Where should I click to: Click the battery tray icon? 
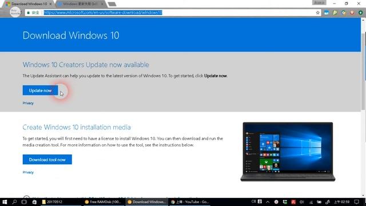(319, 202)
